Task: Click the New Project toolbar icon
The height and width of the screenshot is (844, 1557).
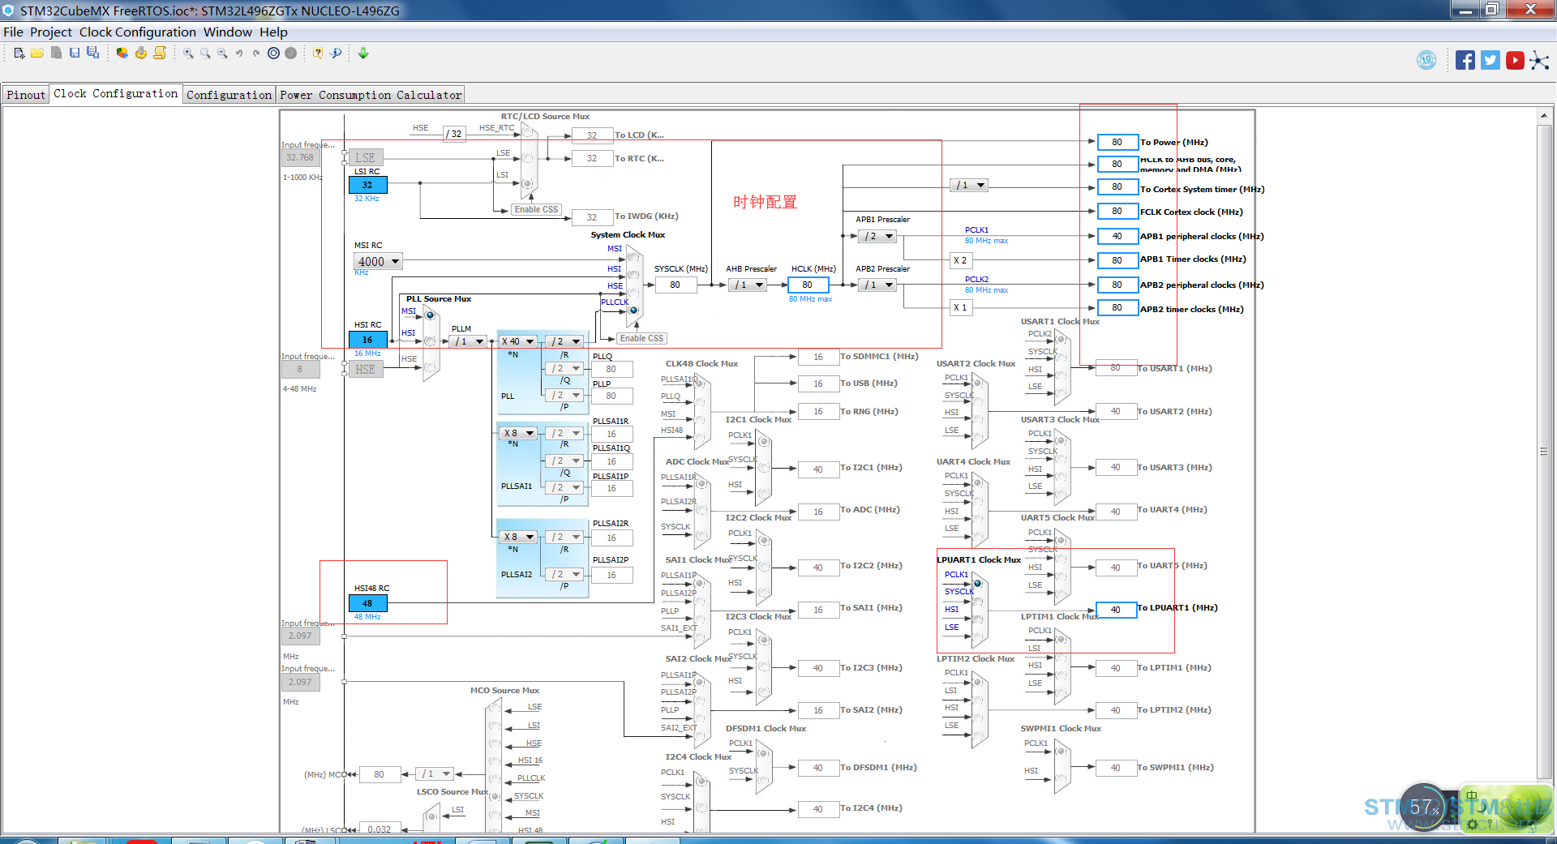Action: pos(19,54)
